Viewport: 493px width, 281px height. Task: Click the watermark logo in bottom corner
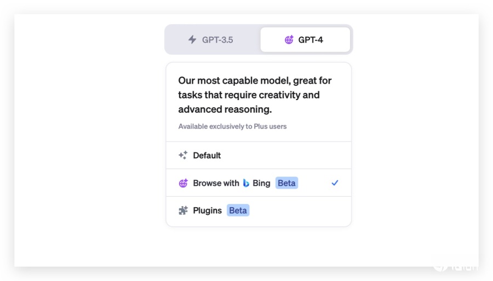point(456,266)
